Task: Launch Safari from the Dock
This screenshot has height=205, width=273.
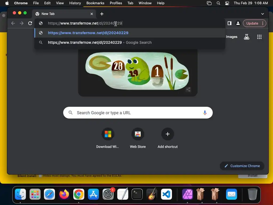Action: coord(49,194)
